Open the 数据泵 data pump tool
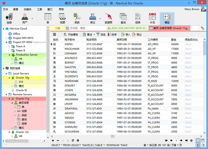This screenshot has height=149, width=208. pyautogui.click(x=109, y=18)
